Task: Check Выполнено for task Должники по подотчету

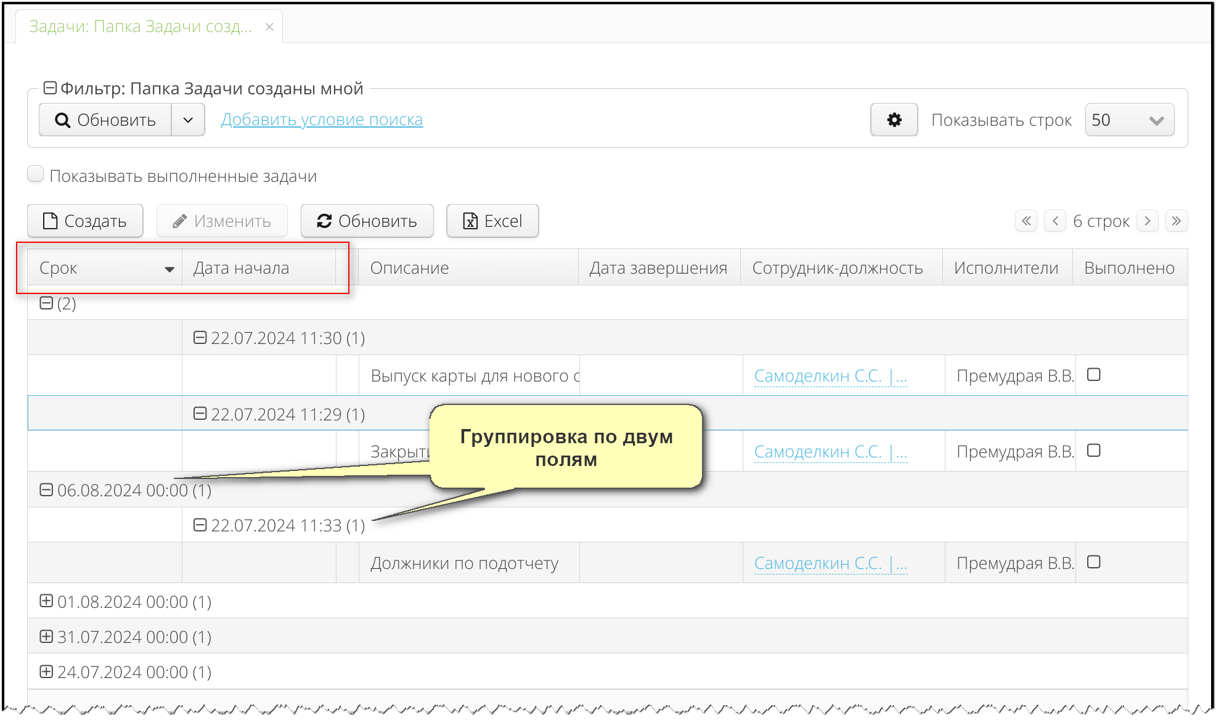Action: coord(1093,562)
